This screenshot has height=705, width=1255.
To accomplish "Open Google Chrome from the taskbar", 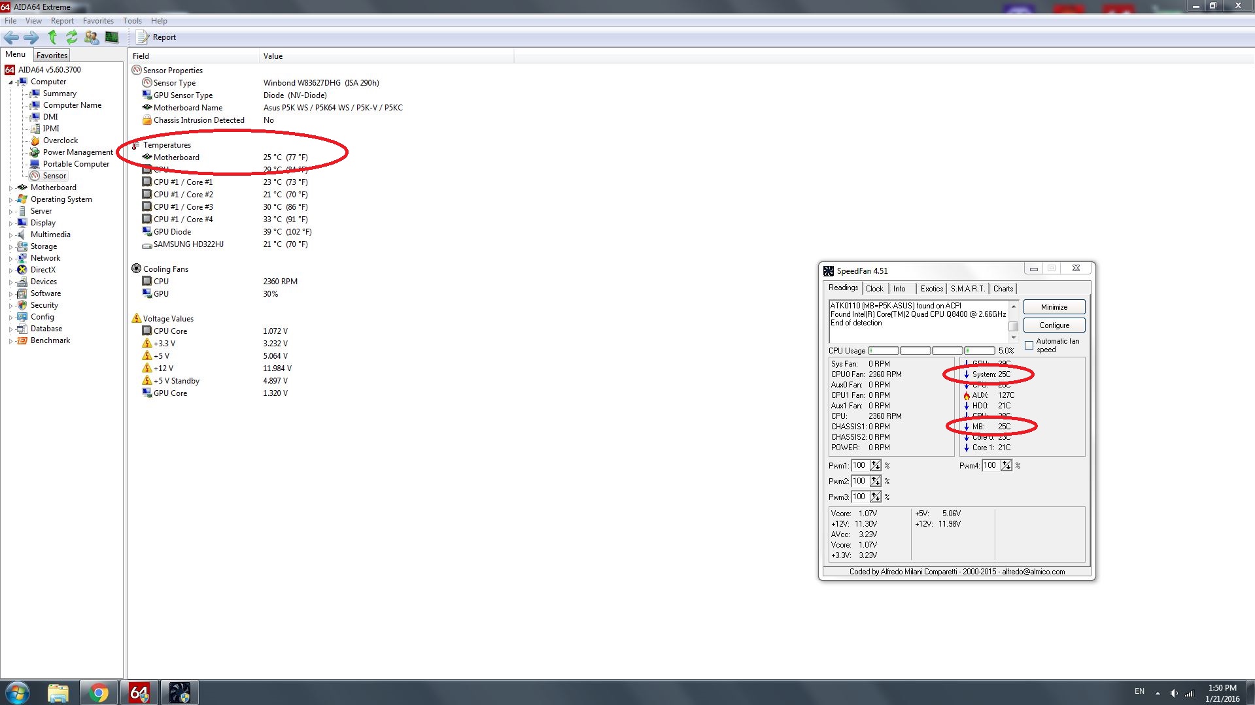I will (x=98, y=693).
